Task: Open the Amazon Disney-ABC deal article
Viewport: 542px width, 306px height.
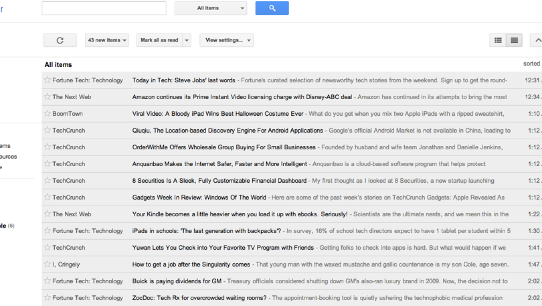Action: point(242,97)
